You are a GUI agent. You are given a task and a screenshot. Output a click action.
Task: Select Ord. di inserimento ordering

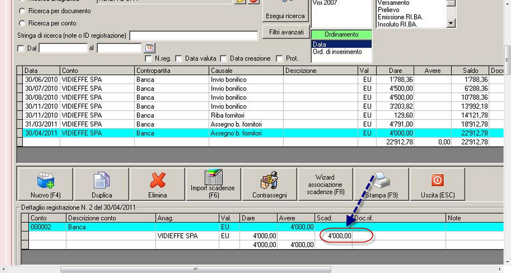pyautogui.click(x=342, y=52)
